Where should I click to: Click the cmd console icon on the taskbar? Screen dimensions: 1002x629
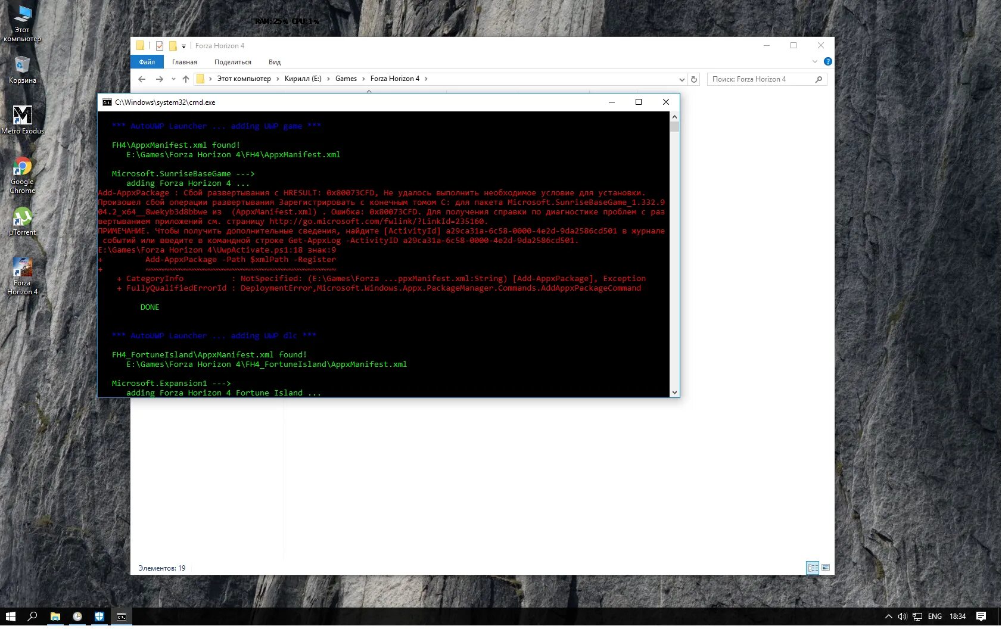coord(122,616)
